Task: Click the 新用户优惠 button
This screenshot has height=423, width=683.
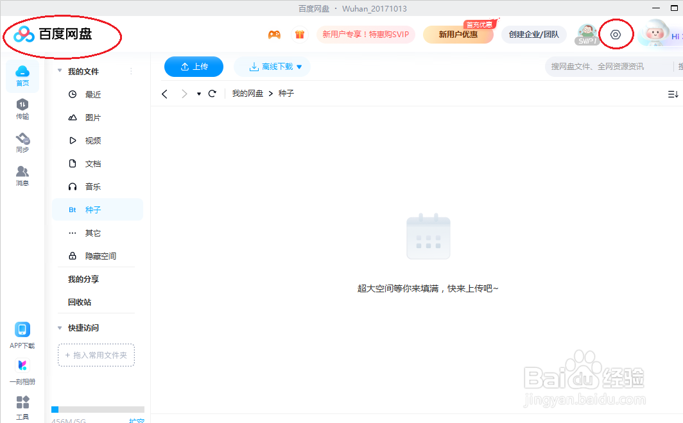Action: coord(458,35)
